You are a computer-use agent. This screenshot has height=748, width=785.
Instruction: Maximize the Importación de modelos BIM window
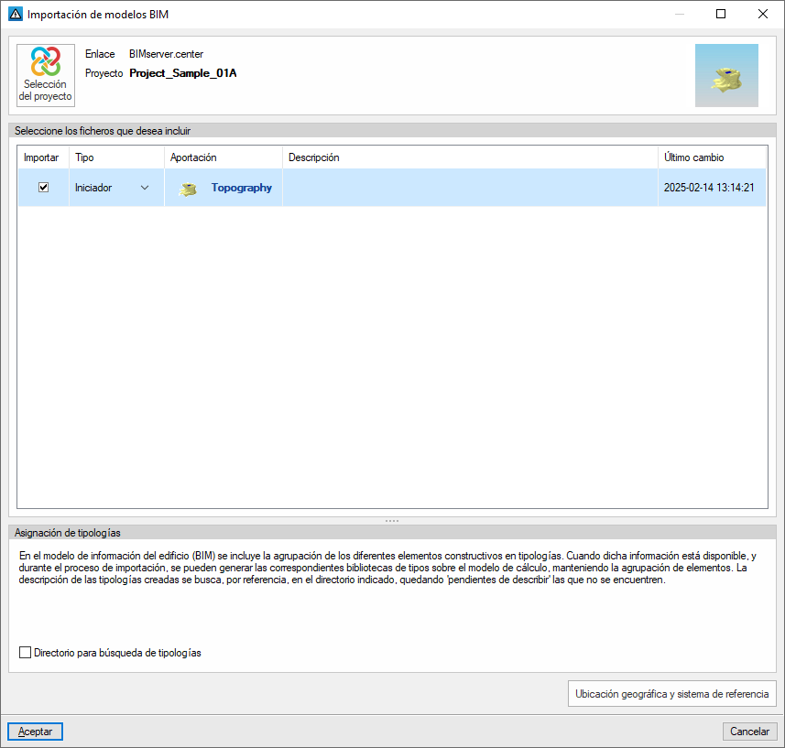[x=721, y=14]
